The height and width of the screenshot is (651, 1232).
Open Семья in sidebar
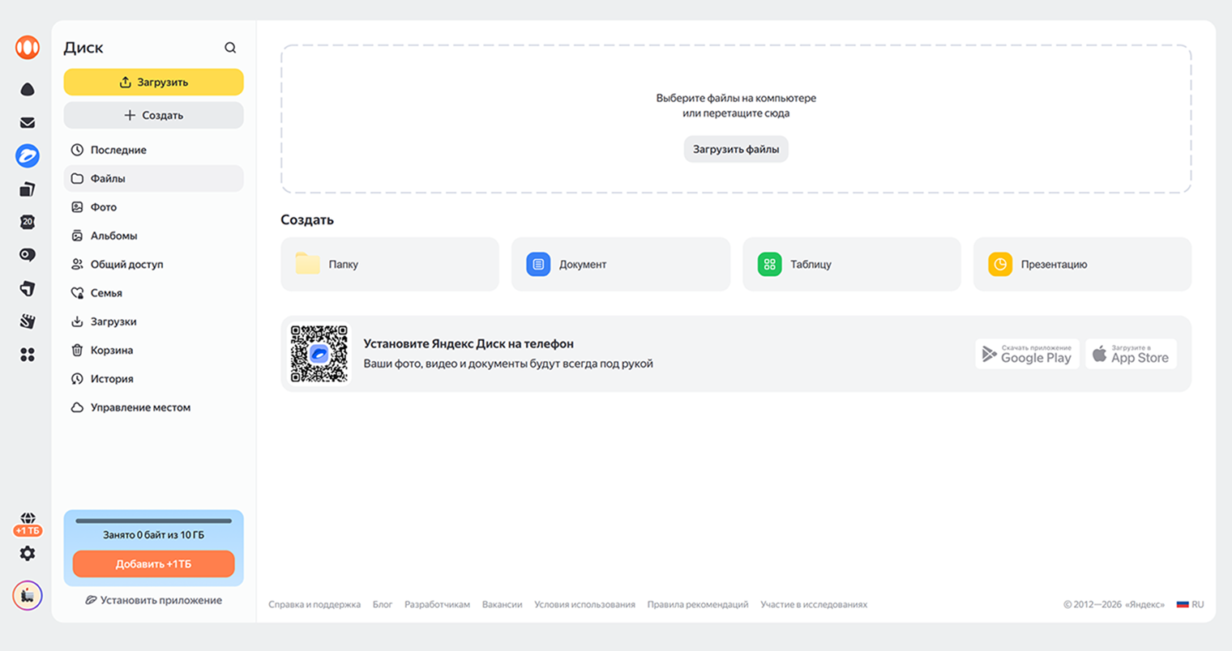point(153,293)
